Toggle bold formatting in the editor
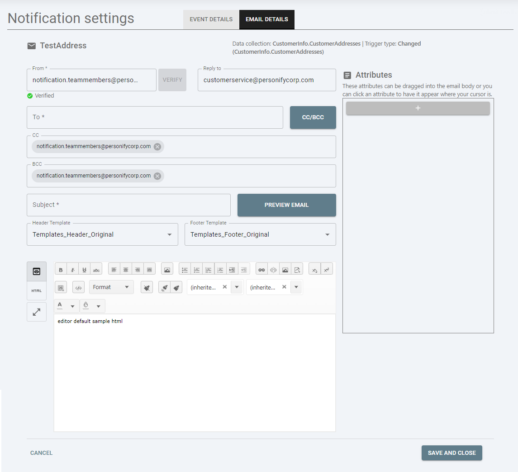This screenshot has width=518, height=472. point(61,270)
